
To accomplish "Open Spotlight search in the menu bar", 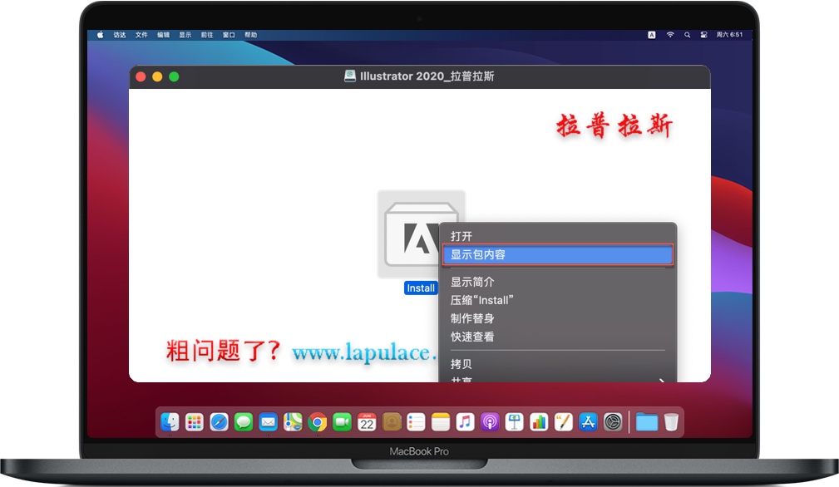I will (688, 35).
